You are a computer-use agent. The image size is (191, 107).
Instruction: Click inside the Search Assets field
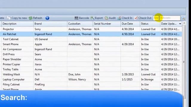(167, 18)
